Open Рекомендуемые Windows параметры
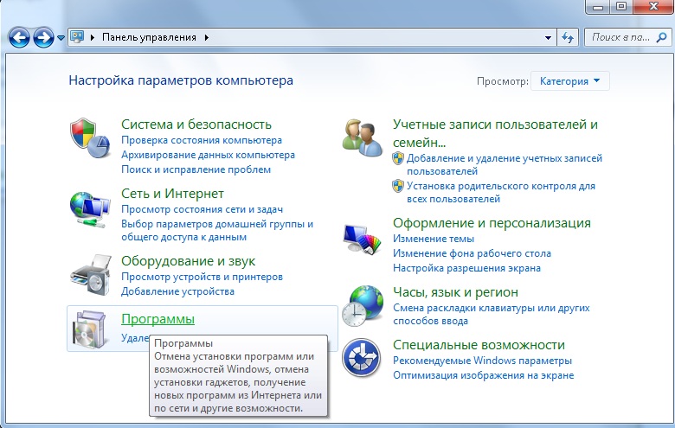This screenshot has width=675, height=428. (482, 360)
